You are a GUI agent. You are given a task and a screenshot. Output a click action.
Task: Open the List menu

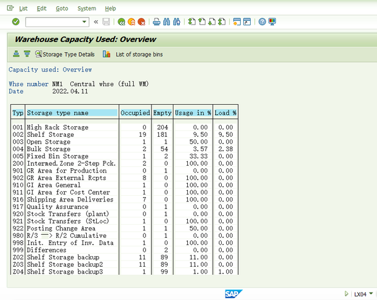23,8
